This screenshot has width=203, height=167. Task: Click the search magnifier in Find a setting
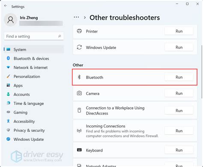[60, 36]
